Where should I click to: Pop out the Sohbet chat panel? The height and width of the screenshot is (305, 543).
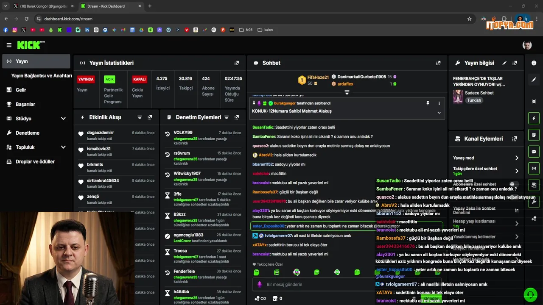[438, 63]
